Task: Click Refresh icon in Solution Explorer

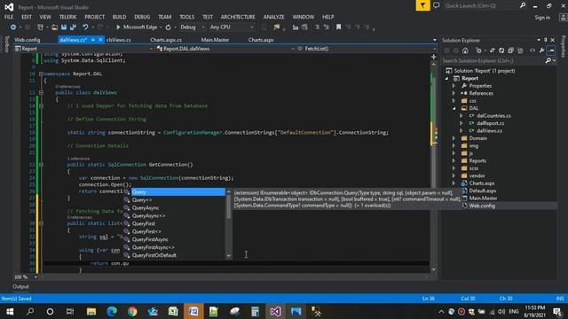Action: pyautogui.click(x=501, y=51)
